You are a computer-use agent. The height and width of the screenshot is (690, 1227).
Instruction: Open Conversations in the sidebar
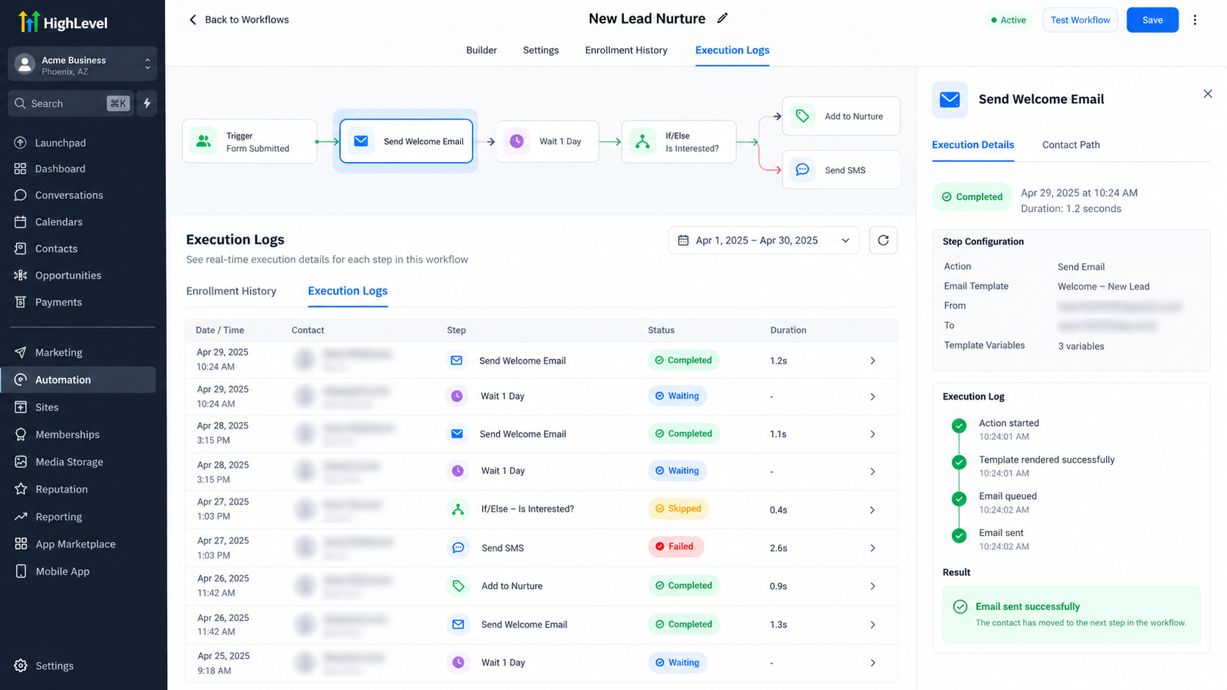[69, 195]
